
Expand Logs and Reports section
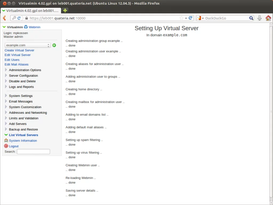pos(21,87)
